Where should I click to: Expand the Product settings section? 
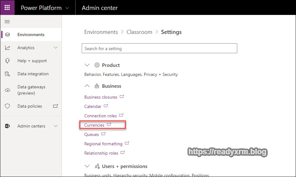[87, 65]
